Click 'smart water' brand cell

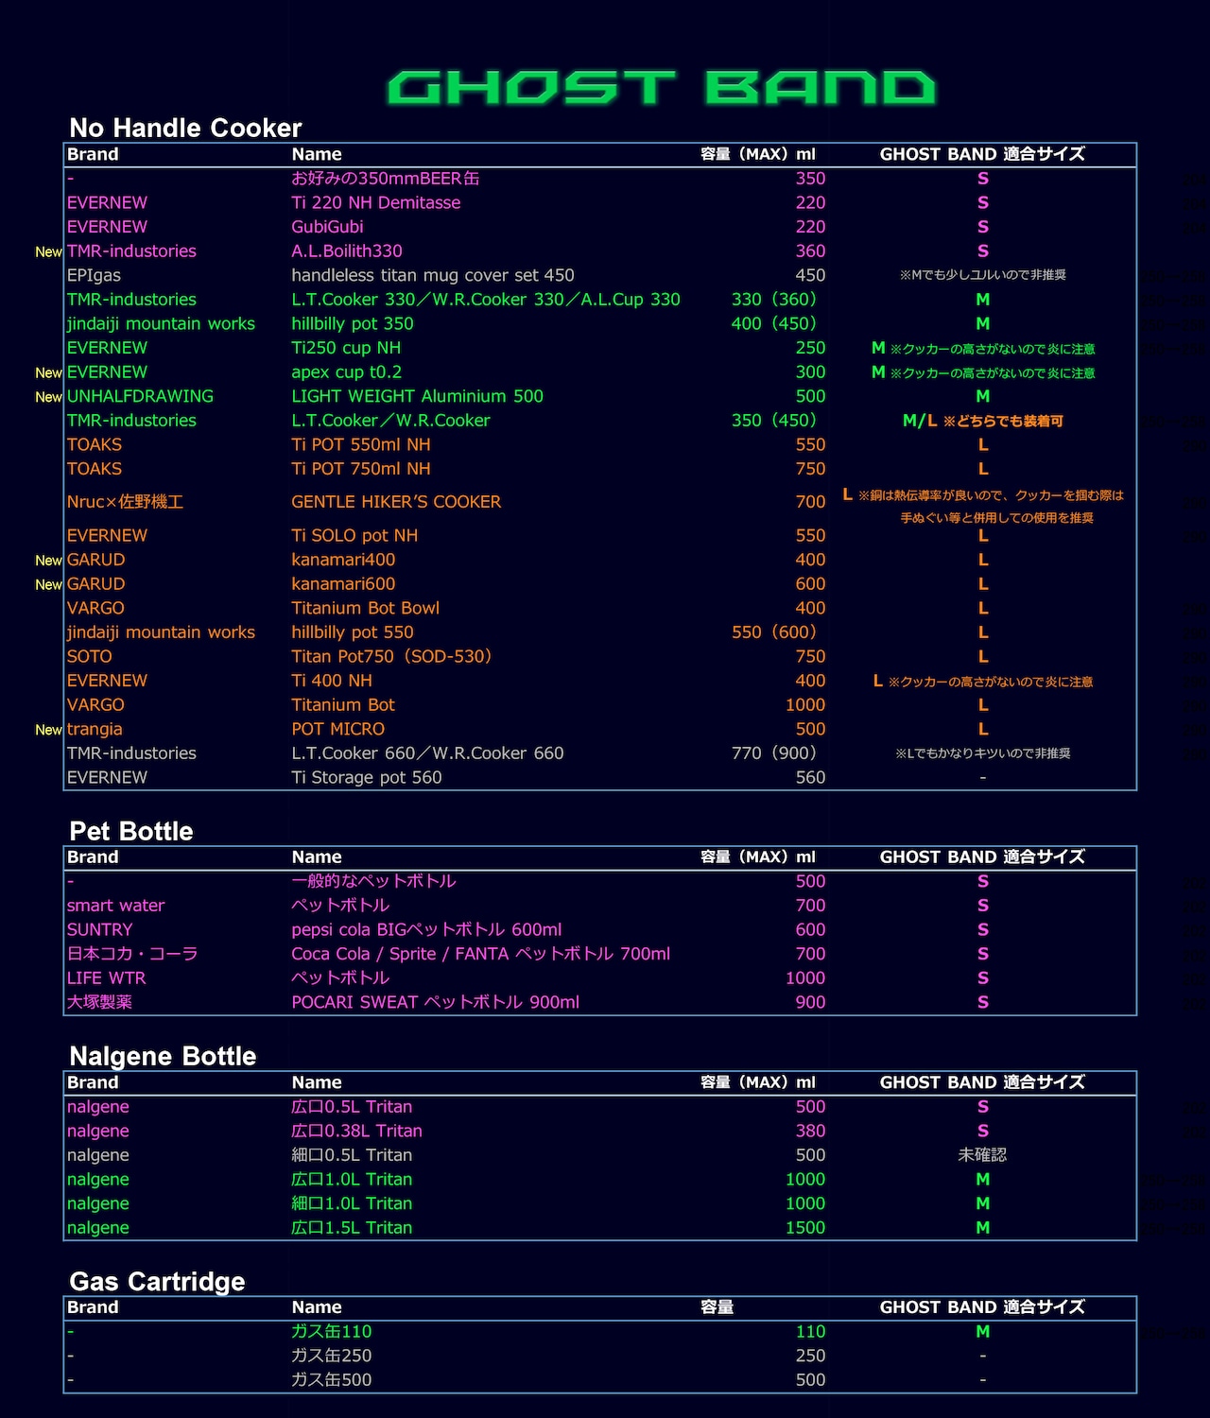pos(115,906)
